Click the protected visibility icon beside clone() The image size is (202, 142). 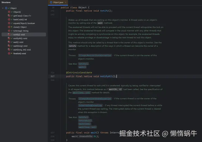[x=12, y=27]
